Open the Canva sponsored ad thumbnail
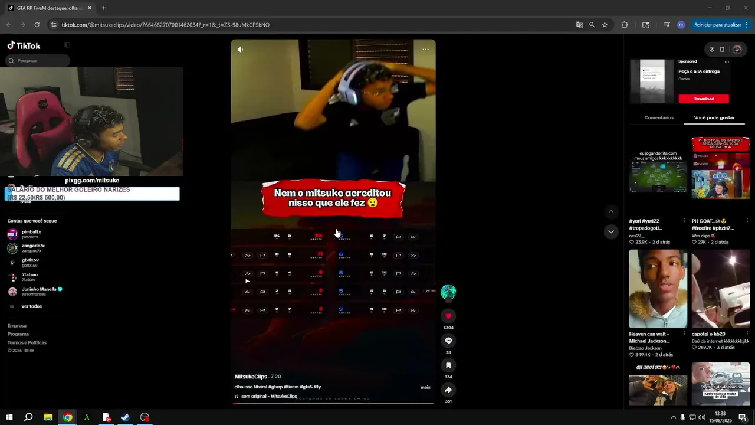Viewport: 755px width, 425px height. [652, 81]
